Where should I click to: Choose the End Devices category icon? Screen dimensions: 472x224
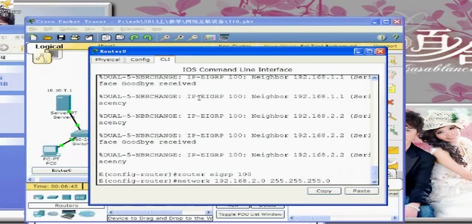pyautogui.click(x=39, y=214)
